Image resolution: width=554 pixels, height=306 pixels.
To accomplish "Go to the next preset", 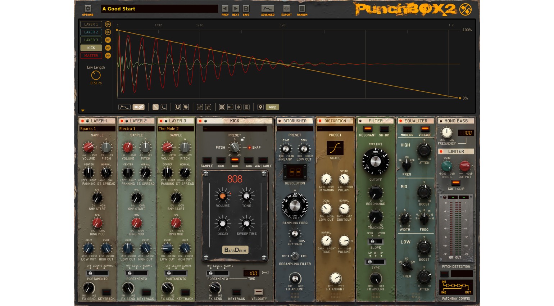I will click(236, 9).
